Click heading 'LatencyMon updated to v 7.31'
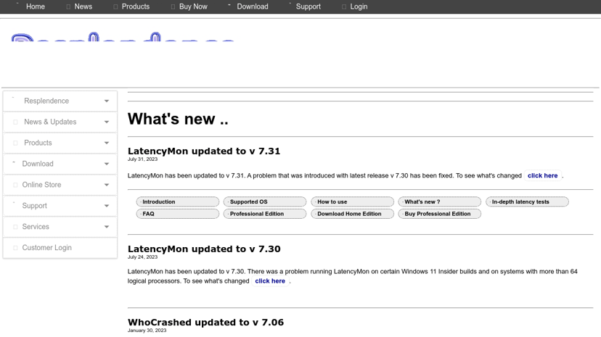Screen dimensions: 601x337 click(204, 151)
